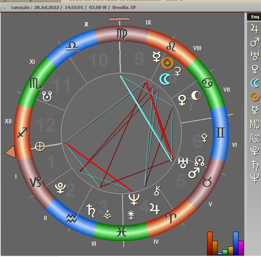Click Mars planet in the chart

(x=194, y=173)
